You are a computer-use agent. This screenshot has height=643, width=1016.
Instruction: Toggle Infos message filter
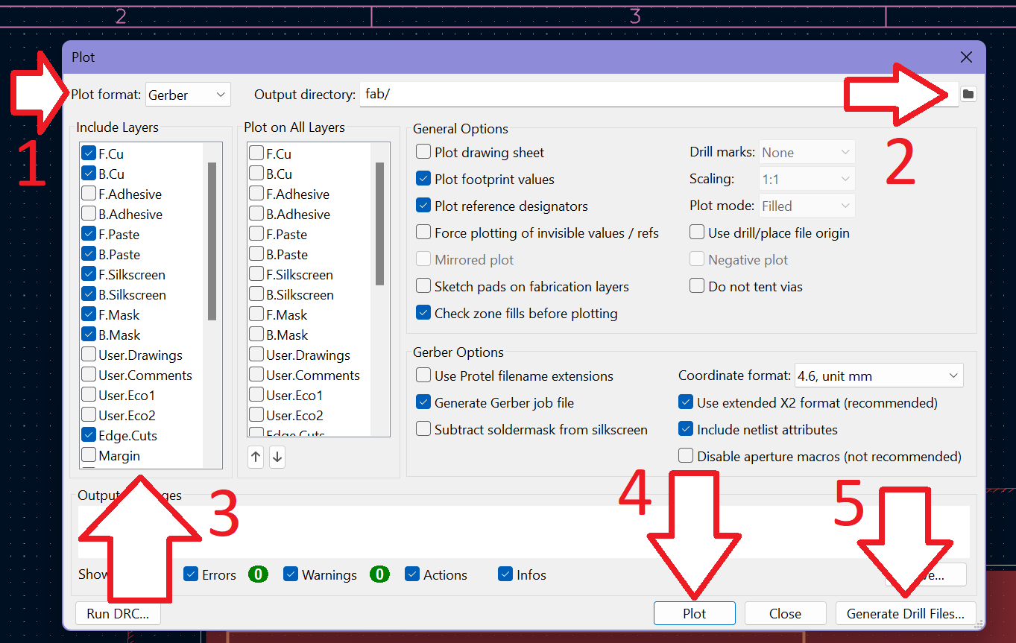point(506,574)
